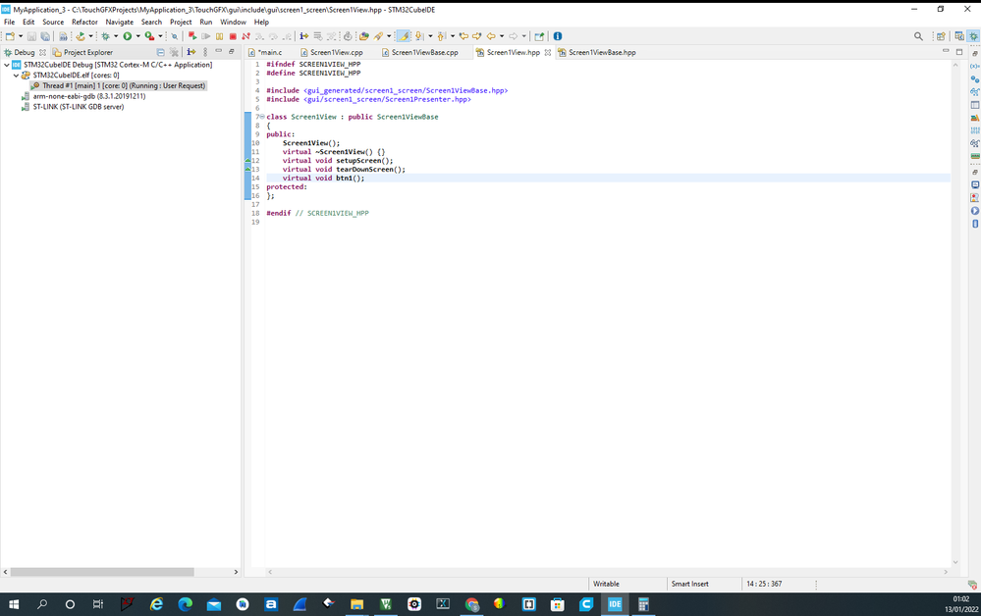The image size is (981, 616).
Task: Toggle Instruction Stepping in the Debug view toolbar
Action: [x=191, y=53]
